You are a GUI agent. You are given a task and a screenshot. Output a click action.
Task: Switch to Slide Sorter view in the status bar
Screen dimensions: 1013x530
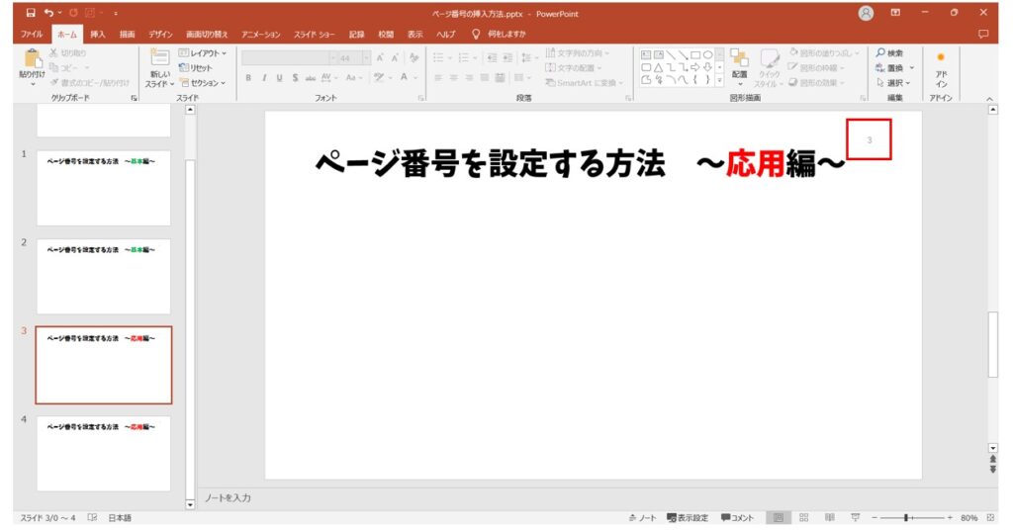[x=803, y=518]
